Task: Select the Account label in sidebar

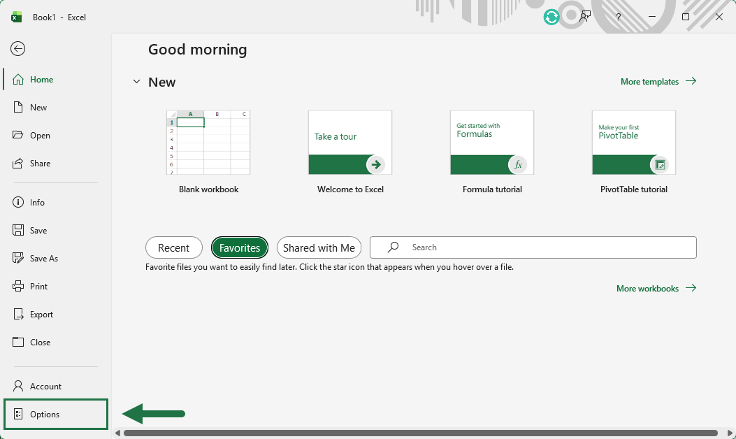Action: [x=45, y=387]
